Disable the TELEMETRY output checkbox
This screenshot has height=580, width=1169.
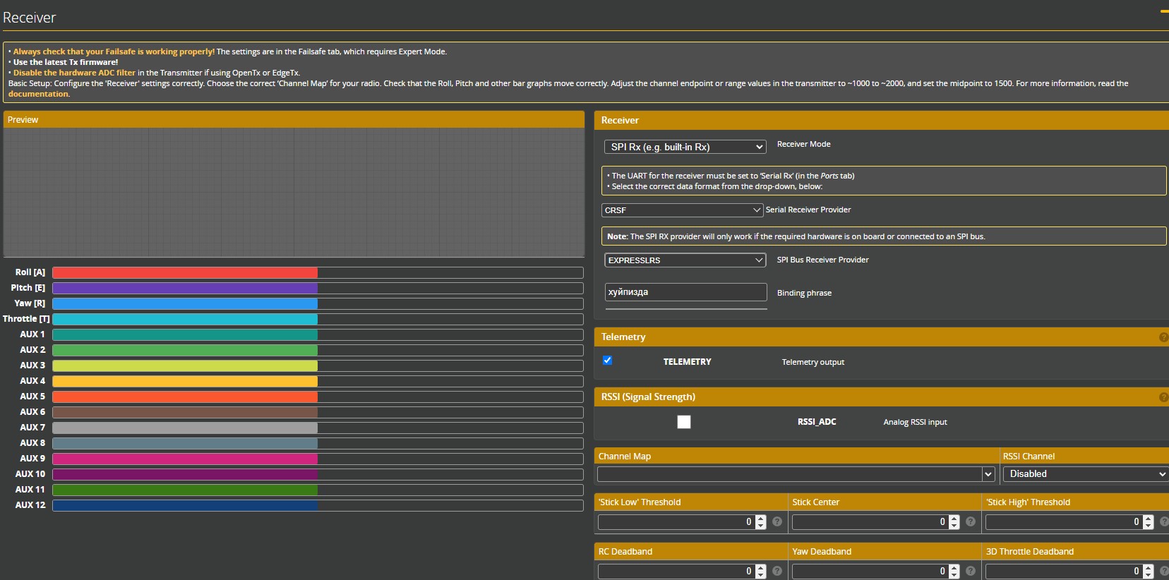tap(607, 361)
